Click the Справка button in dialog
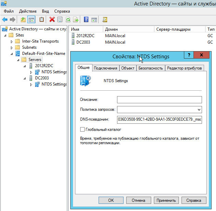This screenshot has height=211, width=216. pyautogui.click(x=194, y=200)
